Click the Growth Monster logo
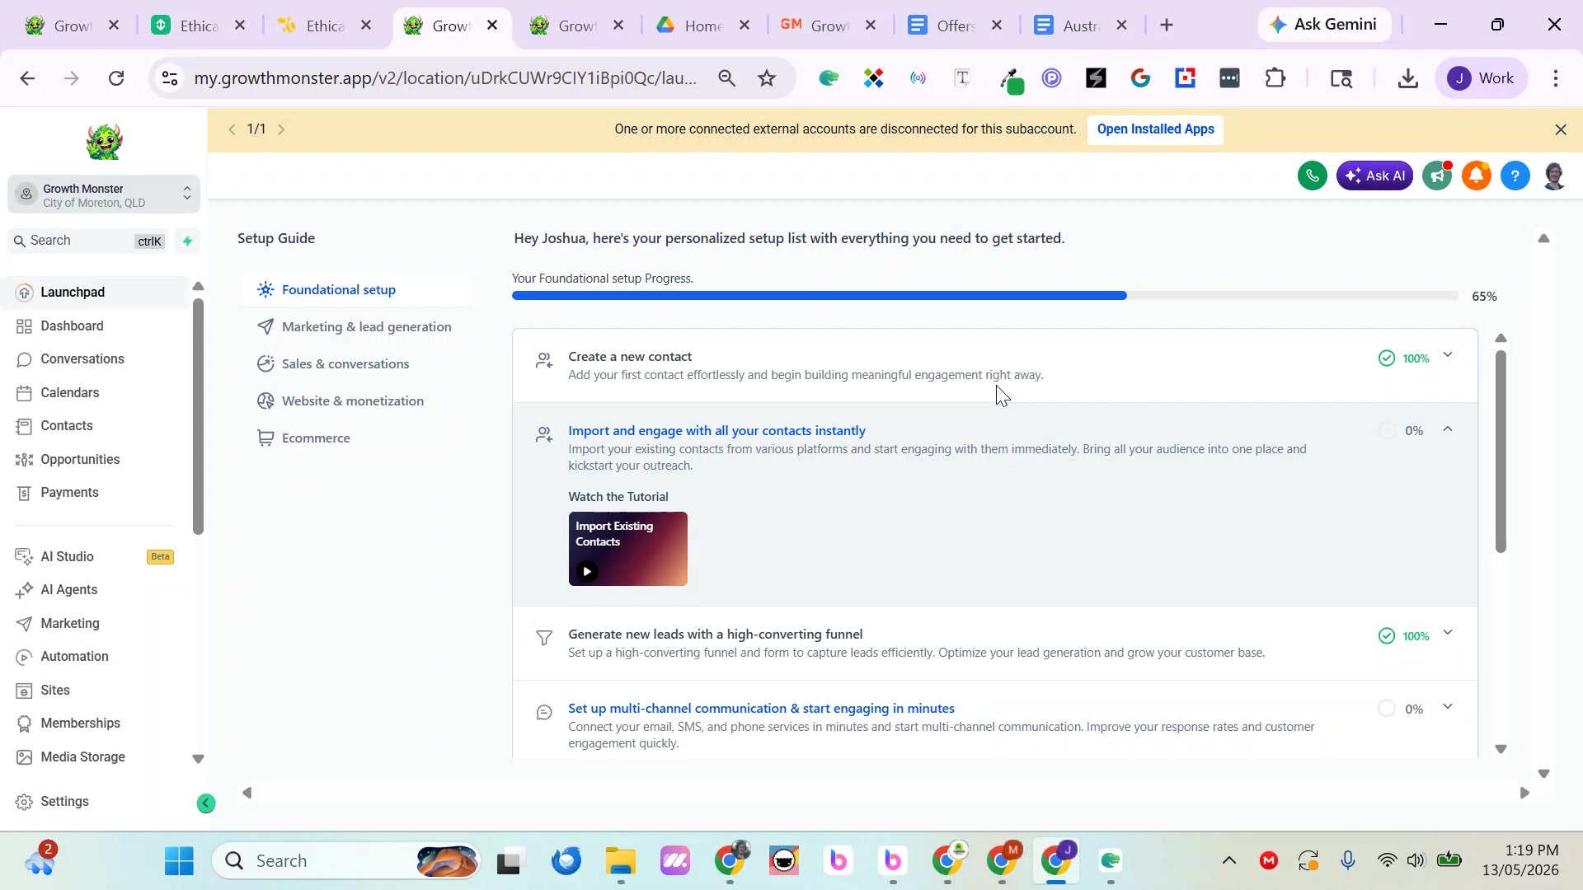The image size is (1583, 890). click(104, 142)
